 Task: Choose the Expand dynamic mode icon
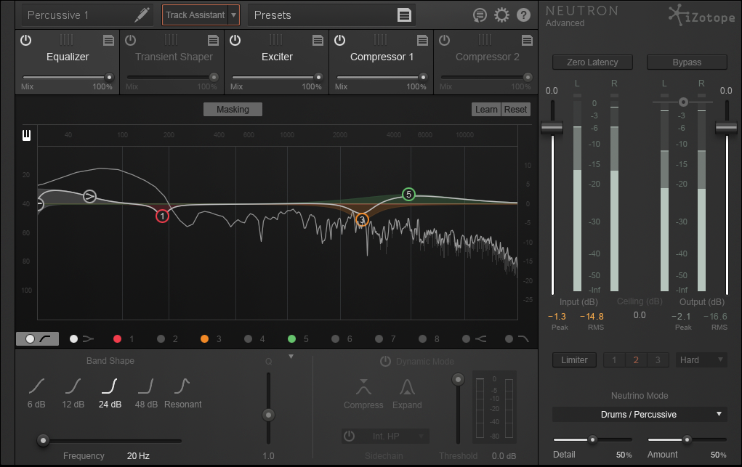tap(407, 387)
